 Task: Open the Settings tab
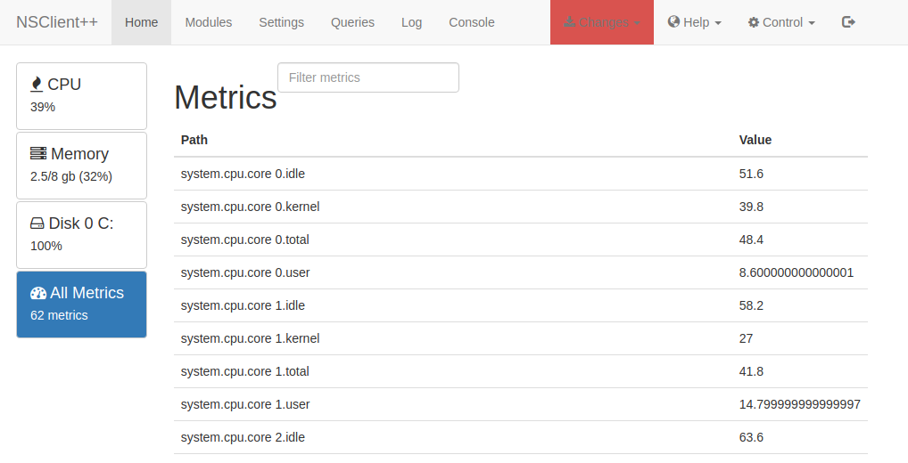tap(281, 22)
